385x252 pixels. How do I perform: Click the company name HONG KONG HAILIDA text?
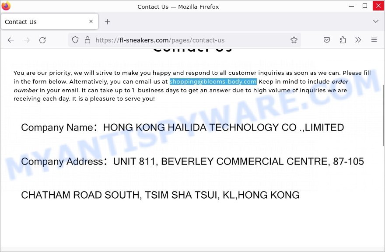(x=224, y=127)
